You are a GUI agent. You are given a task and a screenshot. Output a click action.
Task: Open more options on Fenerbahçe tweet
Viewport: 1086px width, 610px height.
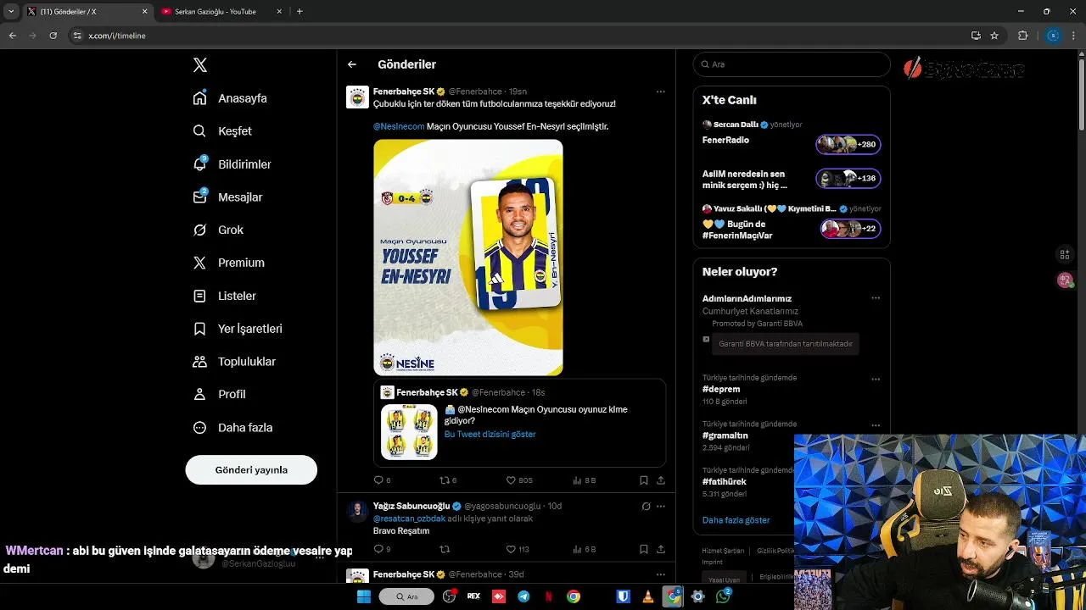coord(660,91)
